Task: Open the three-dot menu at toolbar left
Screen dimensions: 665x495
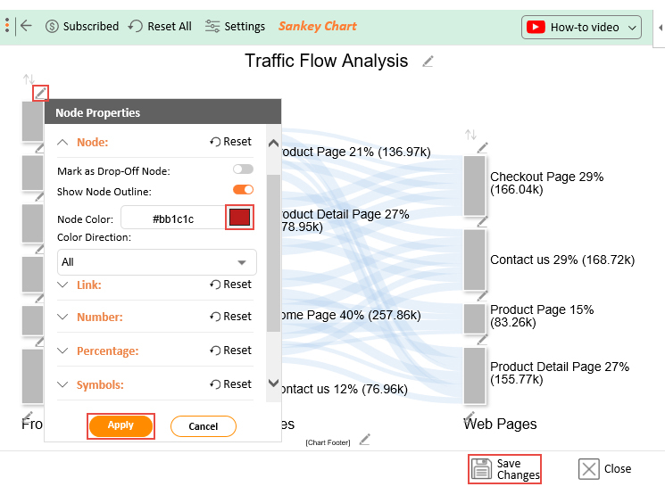Action: click(7, 26)
